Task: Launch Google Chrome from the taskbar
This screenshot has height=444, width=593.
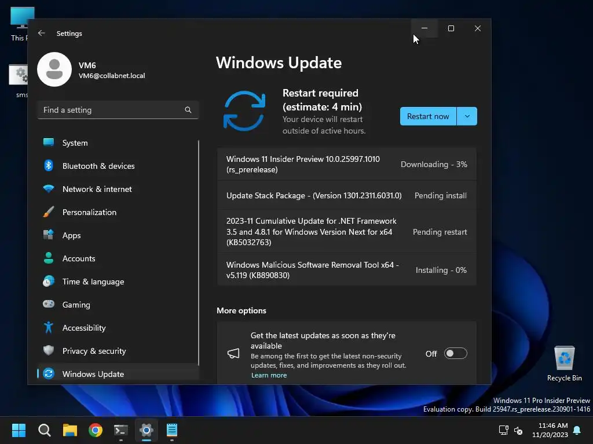Action: point(96,430)
